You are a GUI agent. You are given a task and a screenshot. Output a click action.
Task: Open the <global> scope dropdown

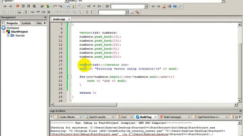(66, 1)
